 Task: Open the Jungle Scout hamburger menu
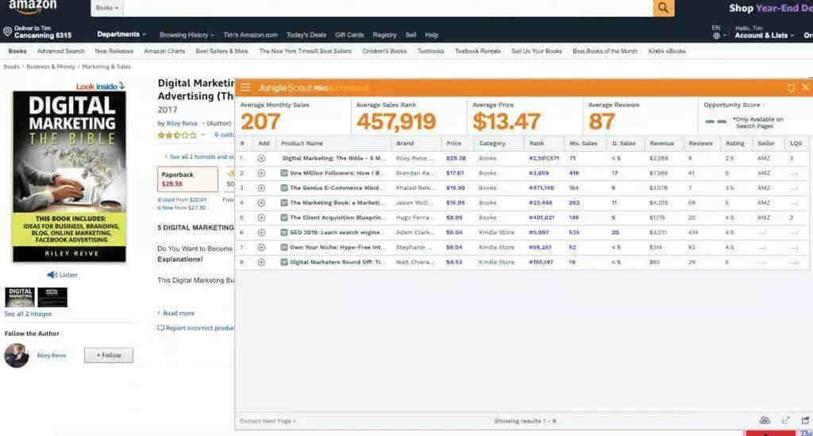[245, 87]
